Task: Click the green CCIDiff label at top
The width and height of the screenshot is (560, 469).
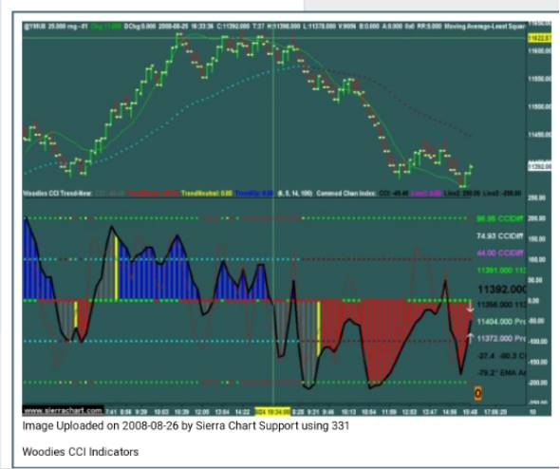Action: (x=500, y=218)
